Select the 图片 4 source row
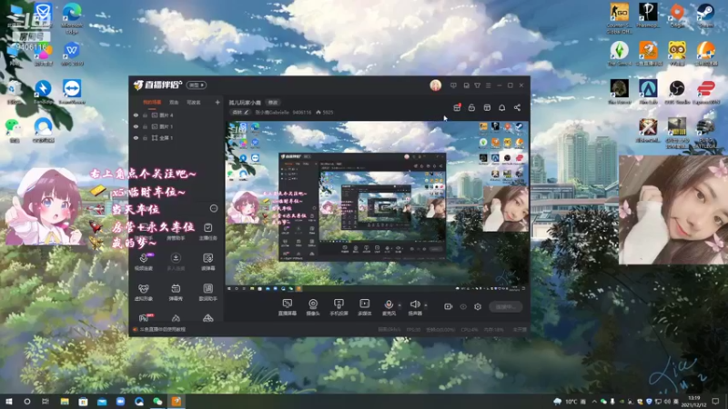This screenshot has height=409, width=728. 177,115
